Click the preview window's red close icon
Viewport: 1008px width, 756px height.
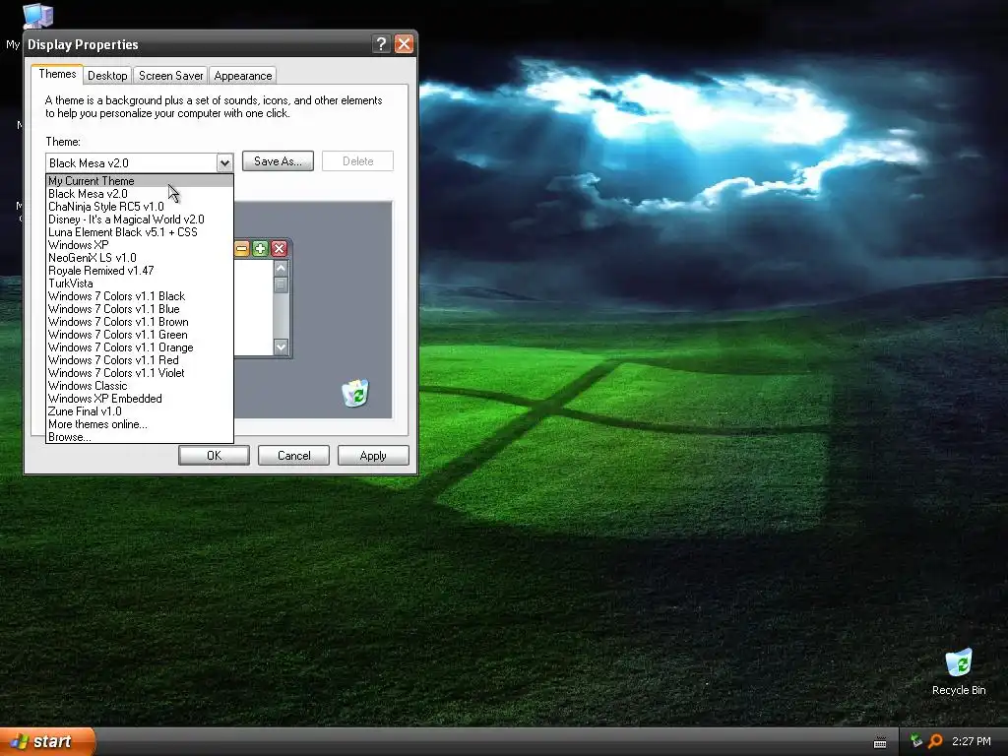click(x=279, y=249)
